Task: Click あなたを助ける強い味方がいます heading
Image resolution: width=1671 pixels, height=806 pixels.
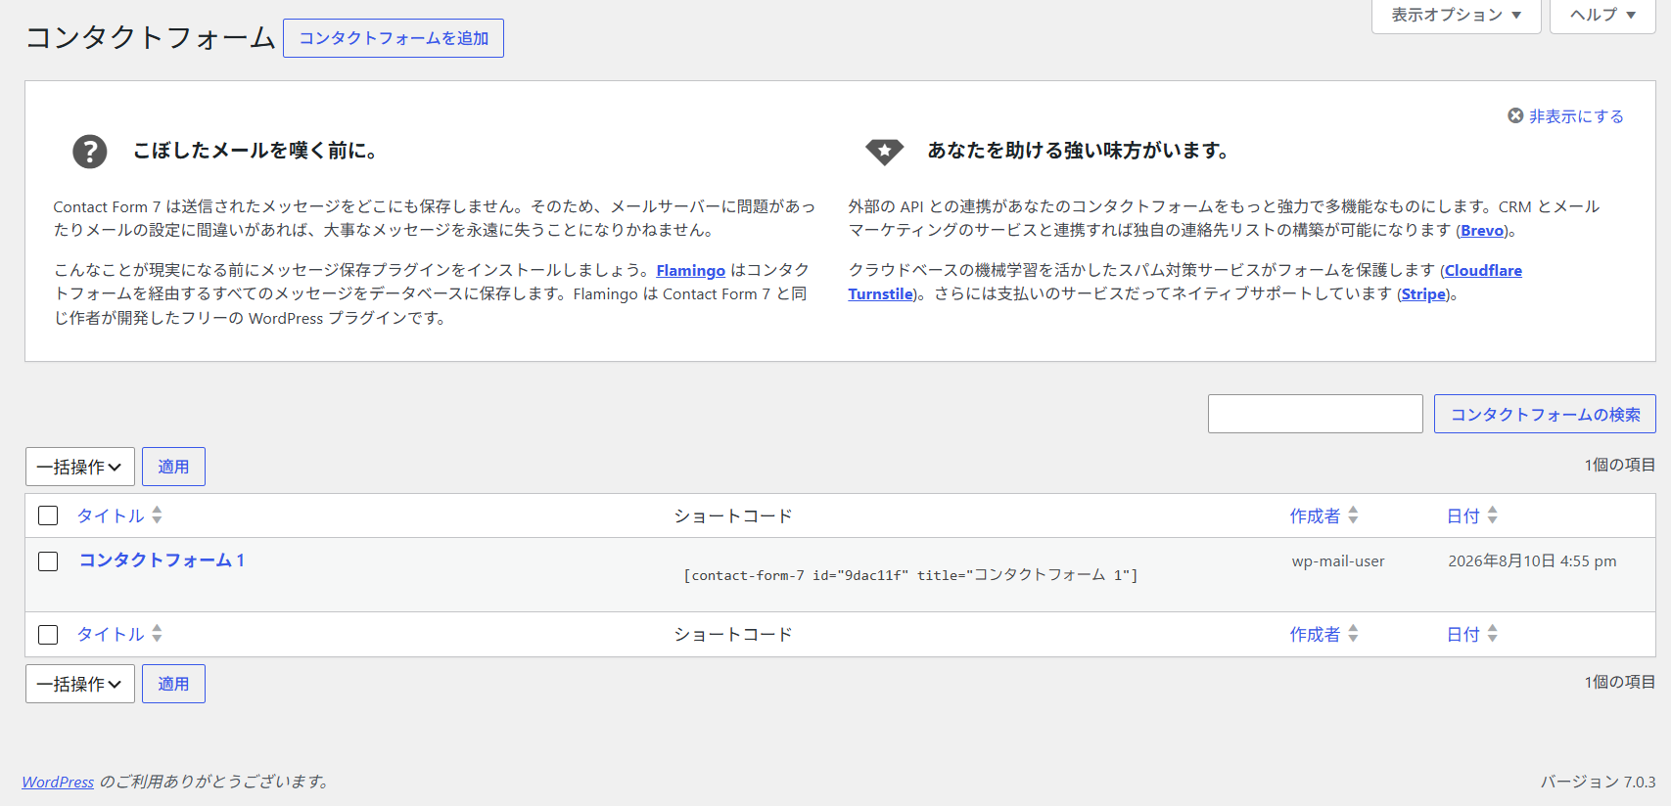Action: pyautogui.click(x=1078, y=151)
